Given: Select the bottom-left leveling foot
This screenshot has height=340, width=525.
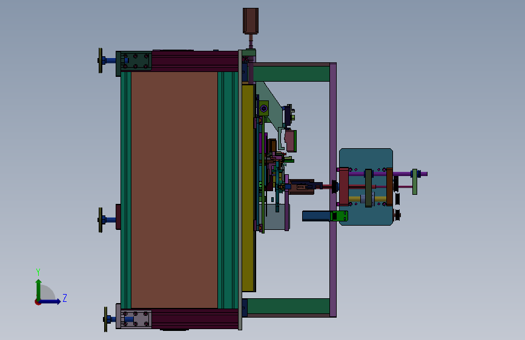Looking at the screenshot, I should (x=110, y=319).
